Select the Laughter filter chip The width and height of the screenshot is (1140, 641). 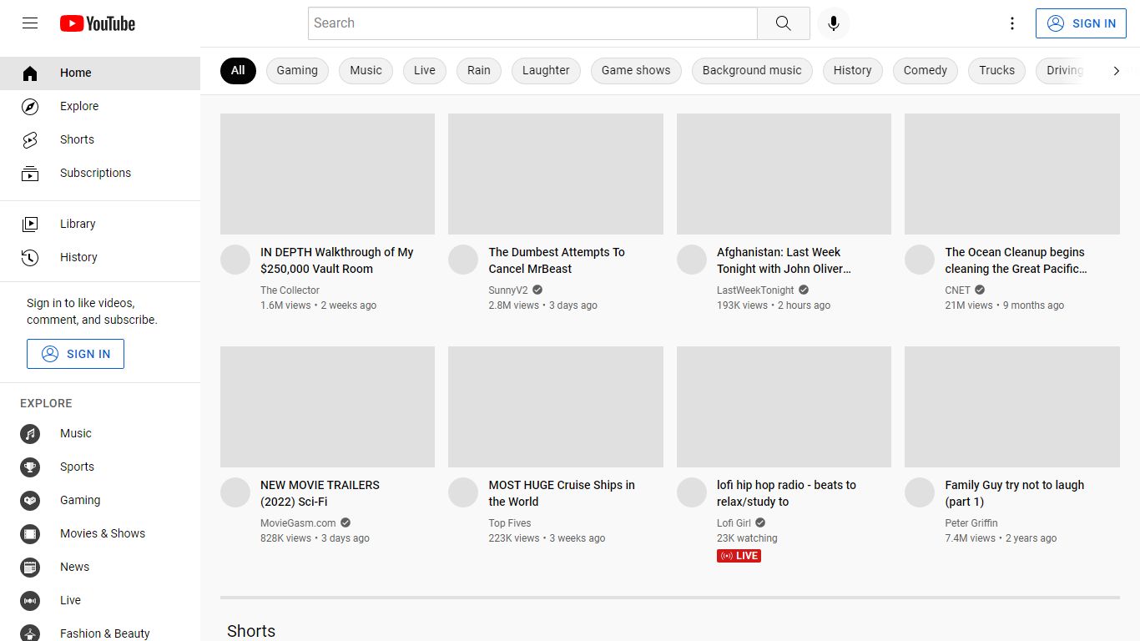pyautogui.click(x=546, y=71)
